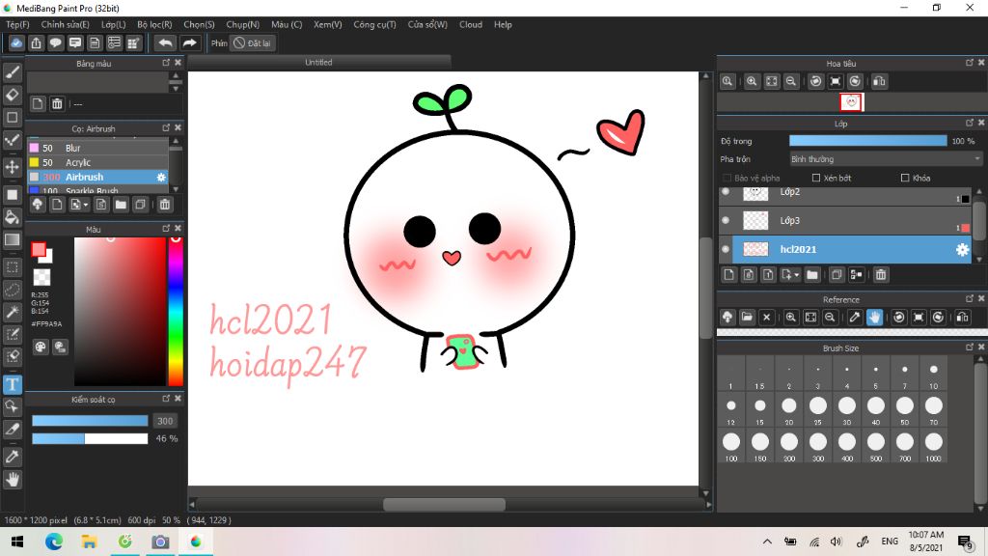Click the Undo arrow in toolbar
This screenshot has width=988, height=556.
[165, 42]
